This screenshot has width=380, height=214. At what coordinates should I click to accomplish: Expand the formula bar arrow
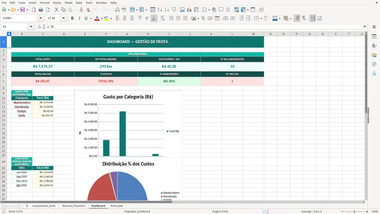coord(365,27)
